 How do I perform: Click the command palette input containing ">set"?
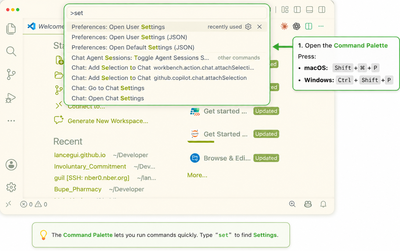167,13
